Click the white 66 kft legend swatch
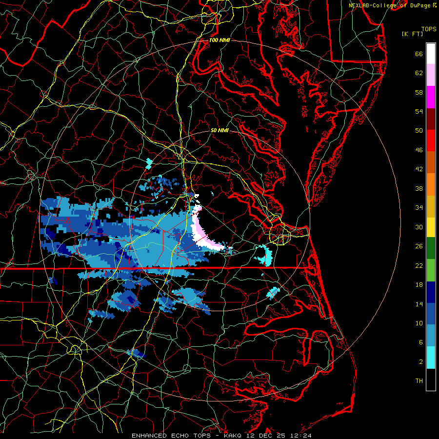Viewport: 439px width, 439px height. coord(431,54)
